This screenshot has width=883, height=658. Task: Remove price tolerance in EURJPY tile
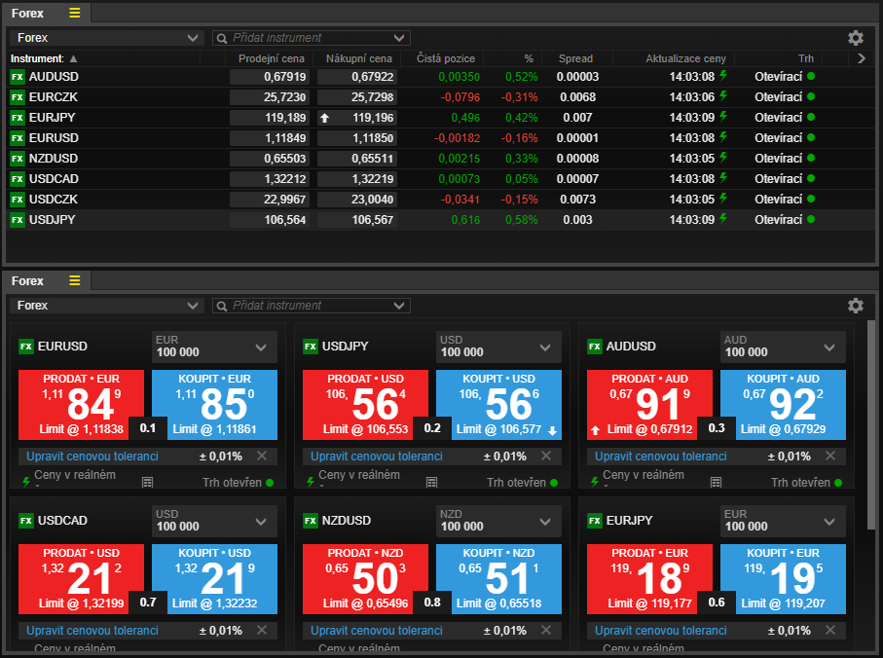(830, 630)
